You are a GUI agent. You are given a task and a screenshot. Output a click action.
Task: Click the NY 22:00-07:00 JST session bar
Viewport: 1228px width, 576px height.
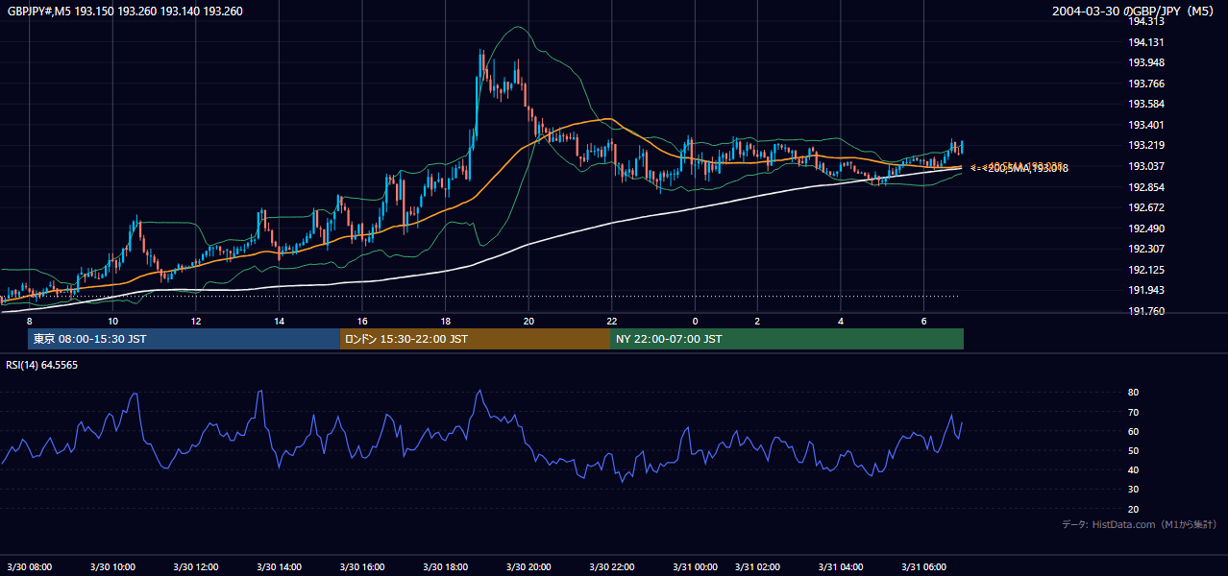pos(787,339)
